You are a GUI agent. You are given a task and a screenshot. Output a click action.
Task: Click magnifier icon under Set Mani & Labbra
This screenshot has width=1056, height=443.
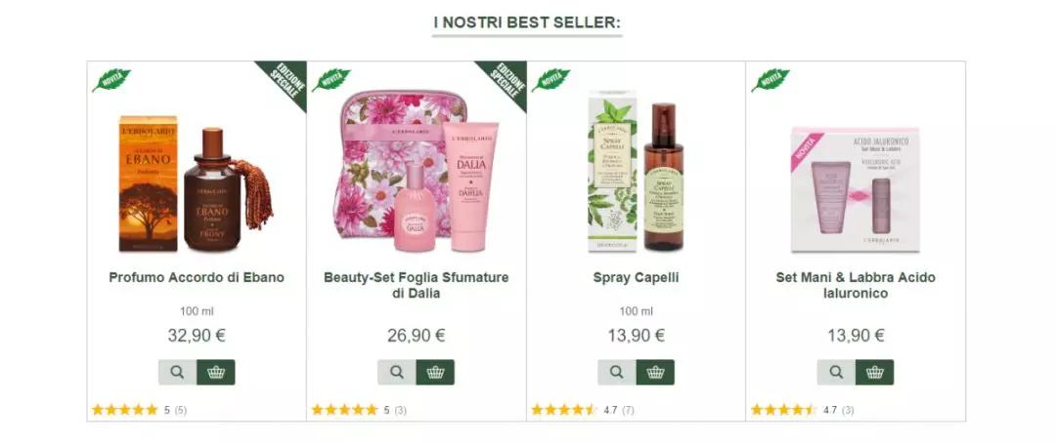point(836,373)
